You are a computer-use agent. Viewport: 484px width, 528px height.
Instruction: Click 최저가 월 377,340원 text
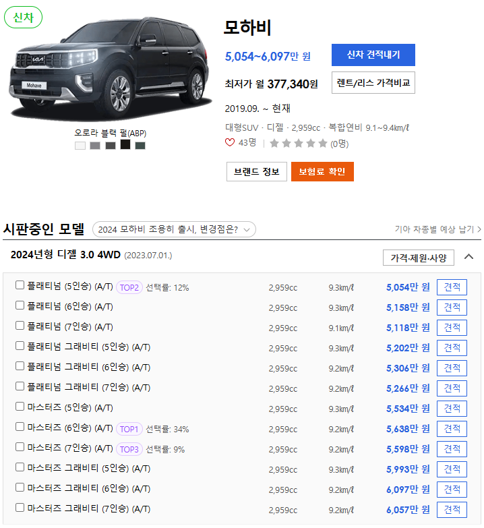271,84
